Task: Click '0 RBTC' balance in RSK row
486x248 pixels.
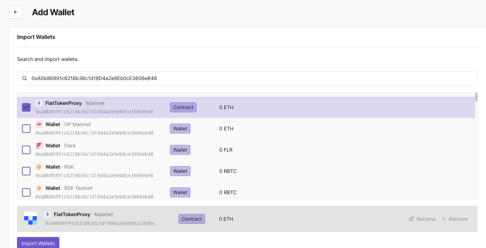Action: point(228,171)
